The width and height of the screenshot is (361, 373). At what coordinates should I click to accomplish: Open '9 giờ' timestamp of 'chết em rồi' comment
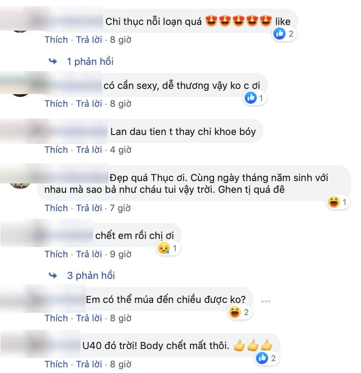[x=121, y=254]
